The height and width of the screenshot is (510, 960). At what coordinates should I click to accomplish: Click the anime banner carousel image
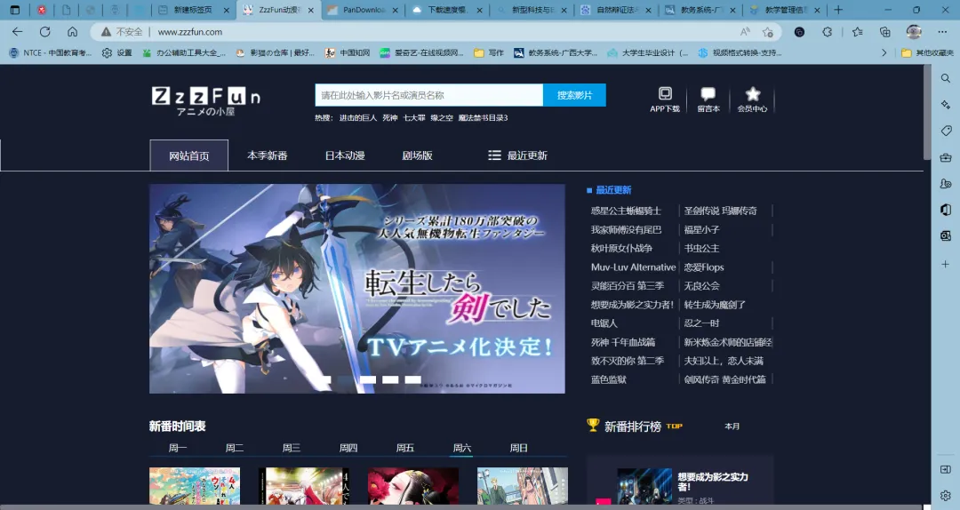pos(357,289)
